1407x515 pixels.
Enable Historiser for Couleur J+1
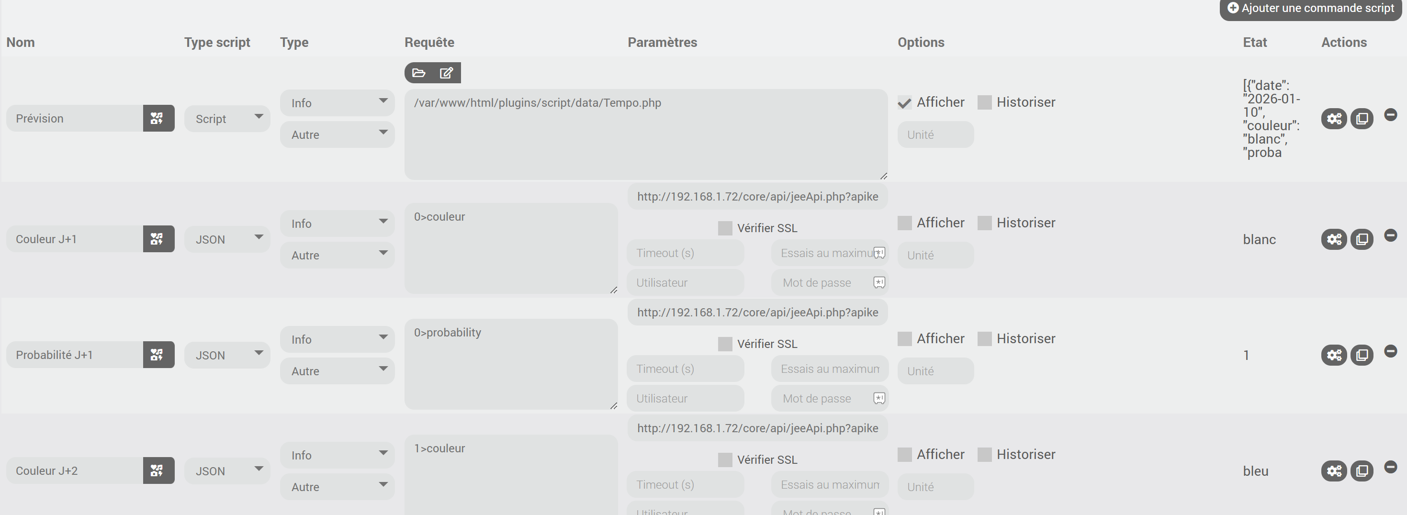coord(984,223)
